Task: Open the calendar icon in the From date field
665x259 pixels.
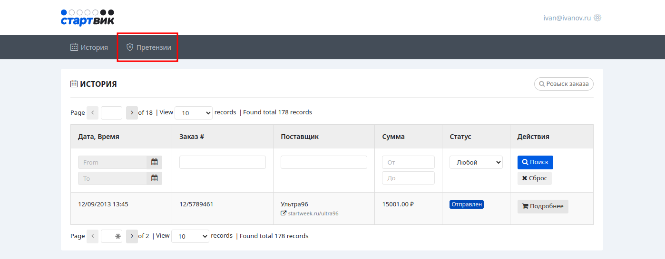Action: (154, 162)
